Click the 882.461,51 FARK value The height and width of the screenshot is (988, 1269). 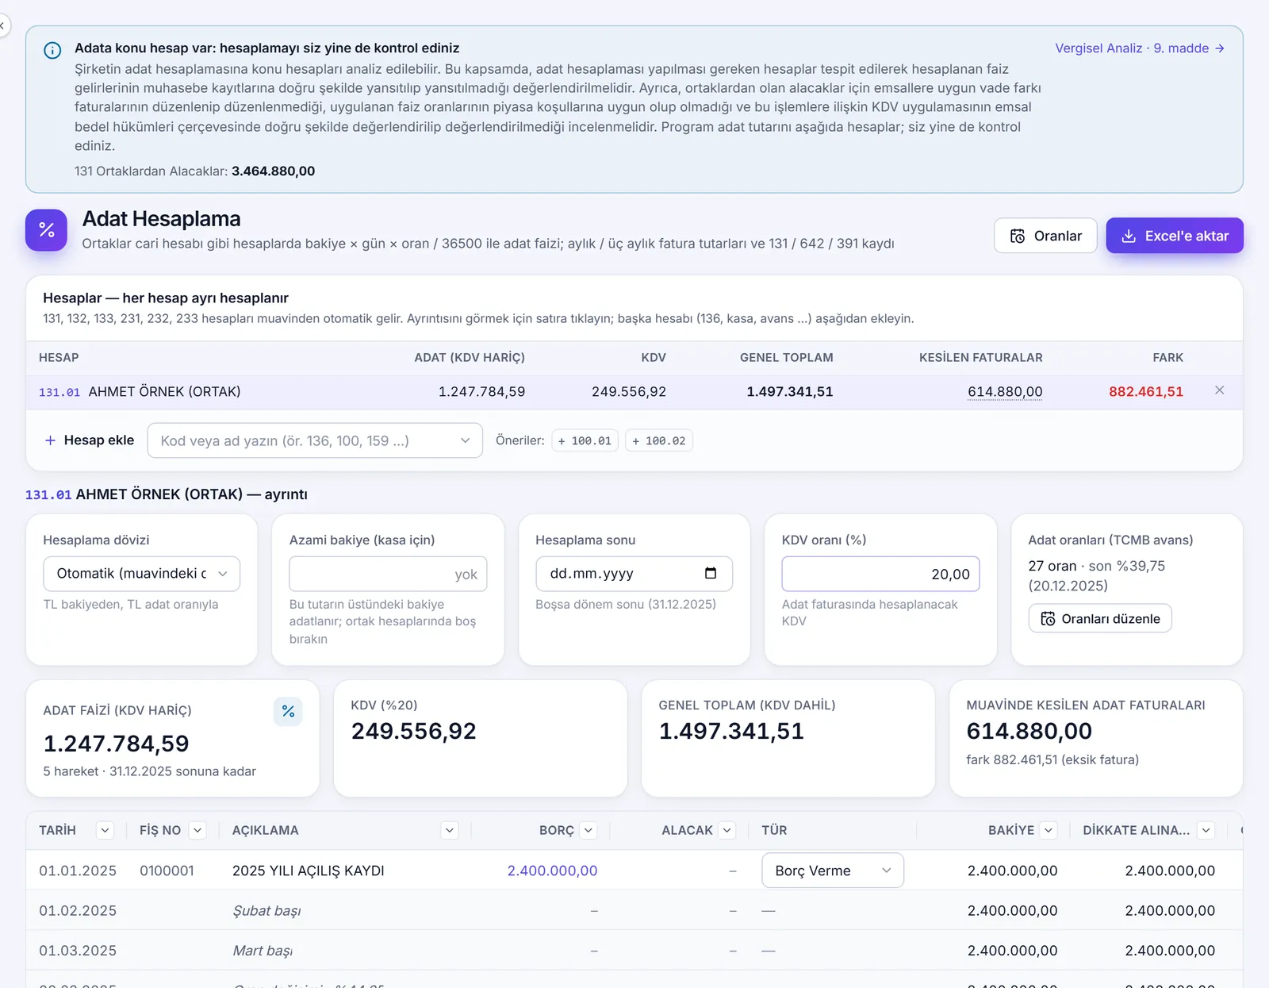[x=1146, y=392]
